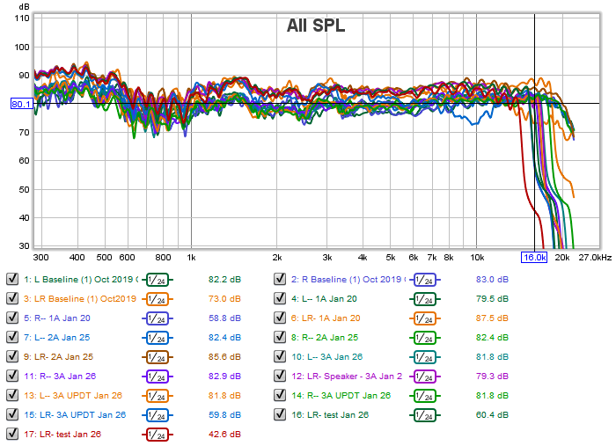616x446 pixels.
Task: Click the 1/24 smoothing icon for R Baseline trace
Action: coord(425,279)
